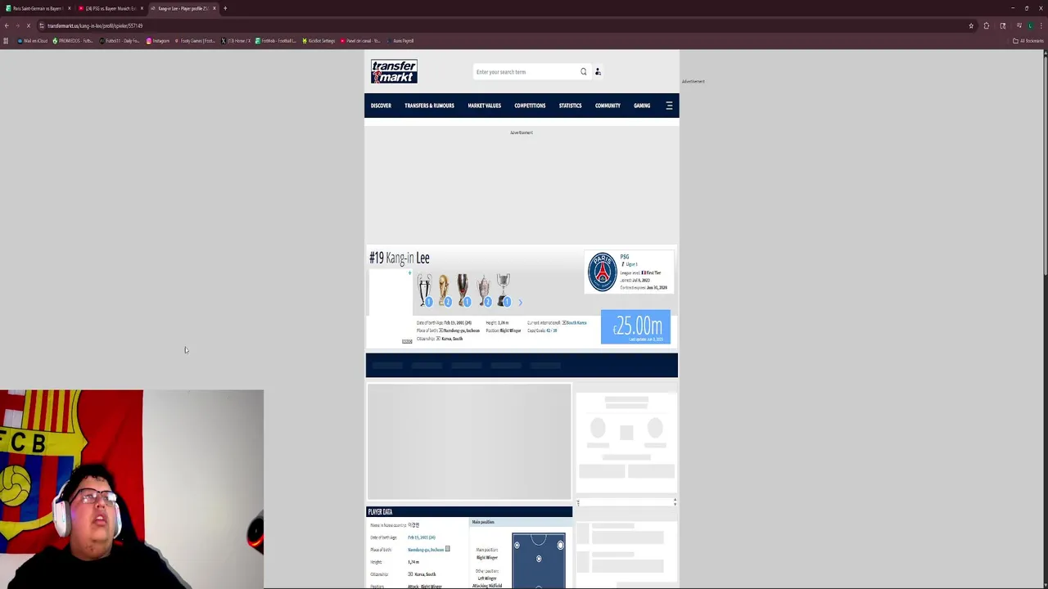Open the FotMob bookmark
The width and height of the screenshot is (1048, 589).
[x=276, y=41]
